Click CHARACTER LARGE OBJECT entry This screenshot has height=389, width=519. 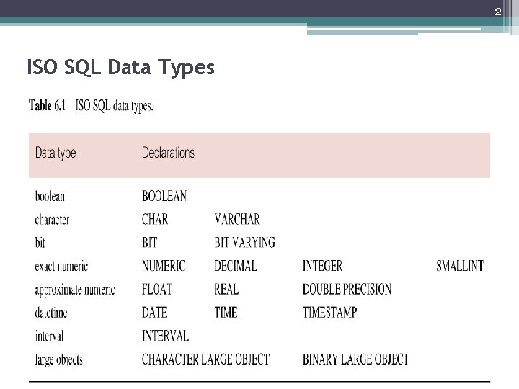click(205, 359)
